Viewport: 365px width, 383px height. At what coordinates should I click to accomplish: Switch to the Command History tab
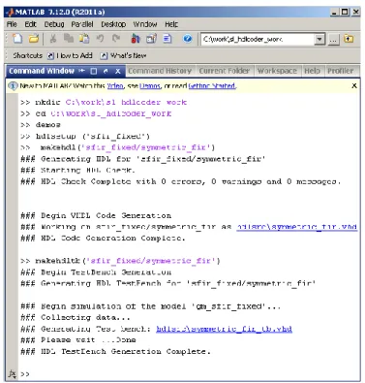(x=160, y=71)
